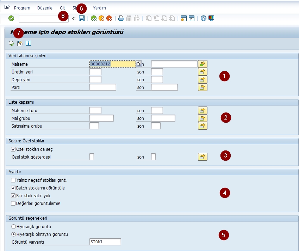Click the customize local layout monitor icon
This screenshot has height=251, width=299.
click(x=211, y=18)
